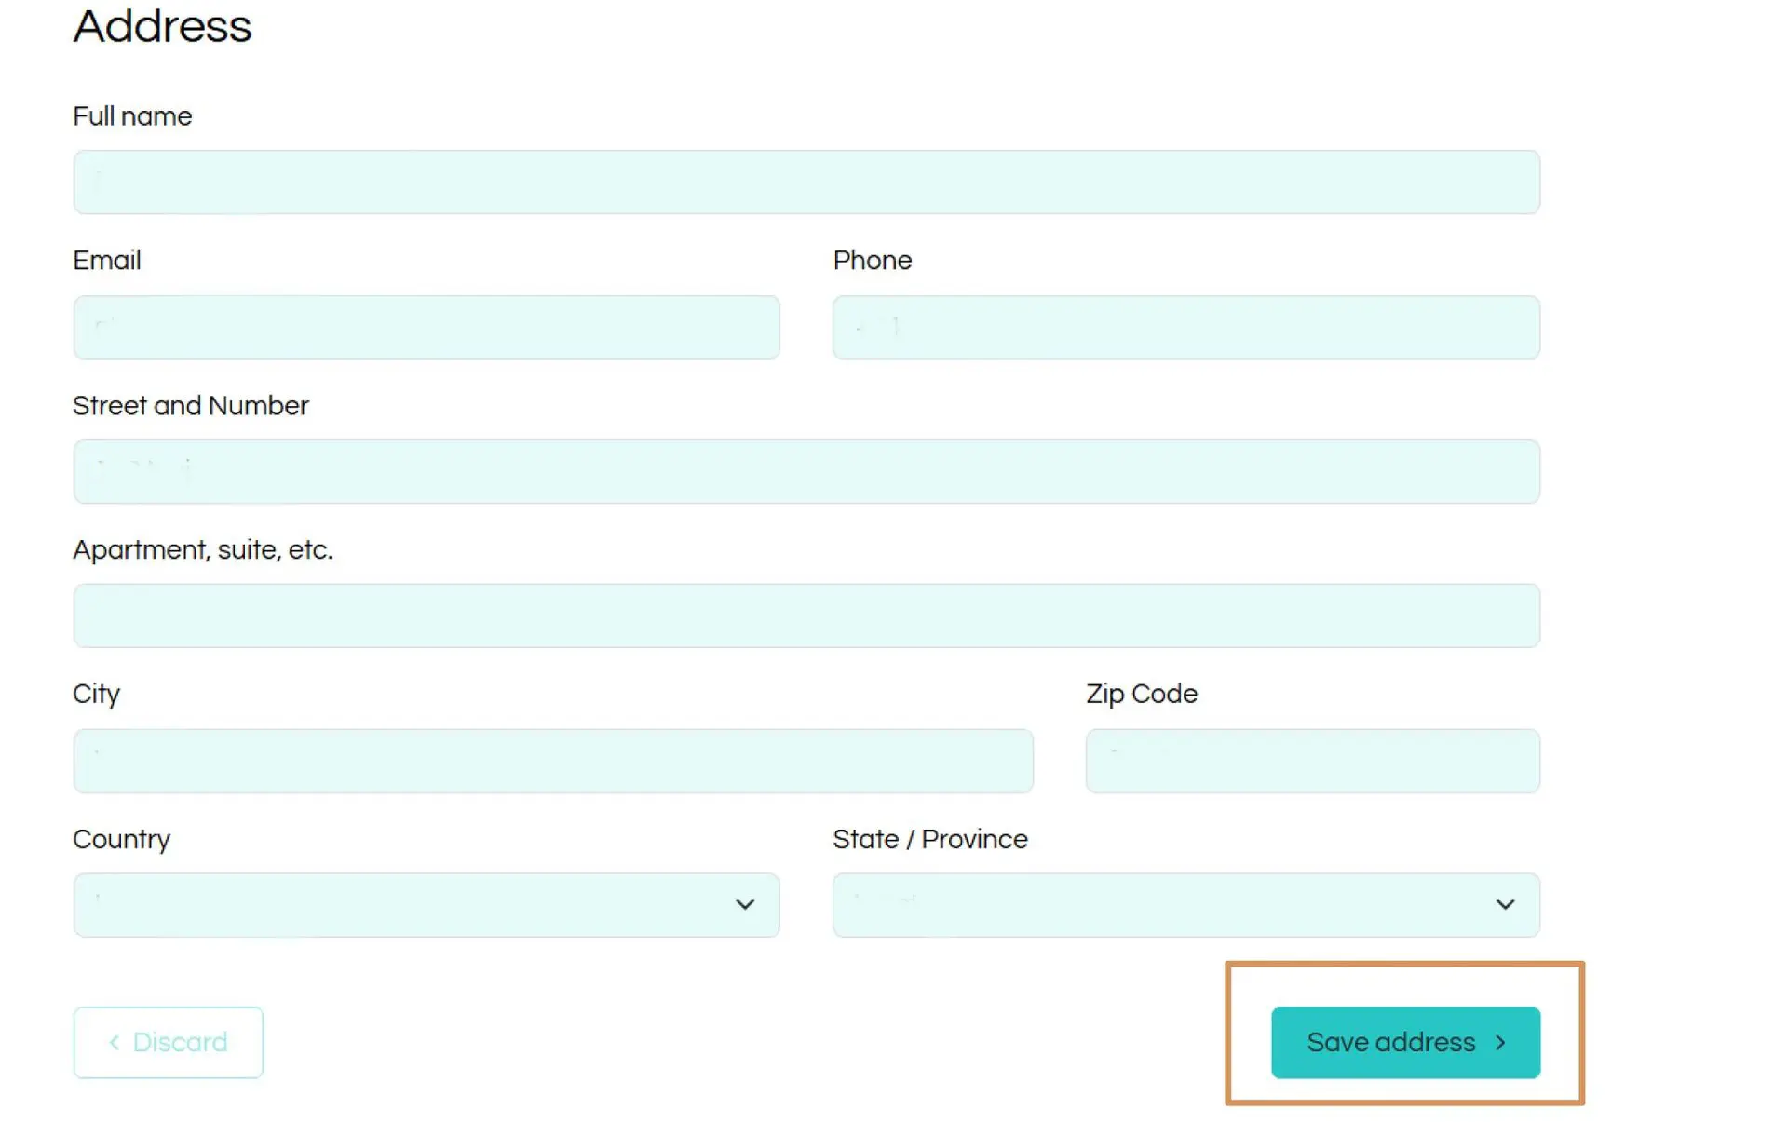
Task: Open the State / Province dropdown
Action: coord(1186,905)
